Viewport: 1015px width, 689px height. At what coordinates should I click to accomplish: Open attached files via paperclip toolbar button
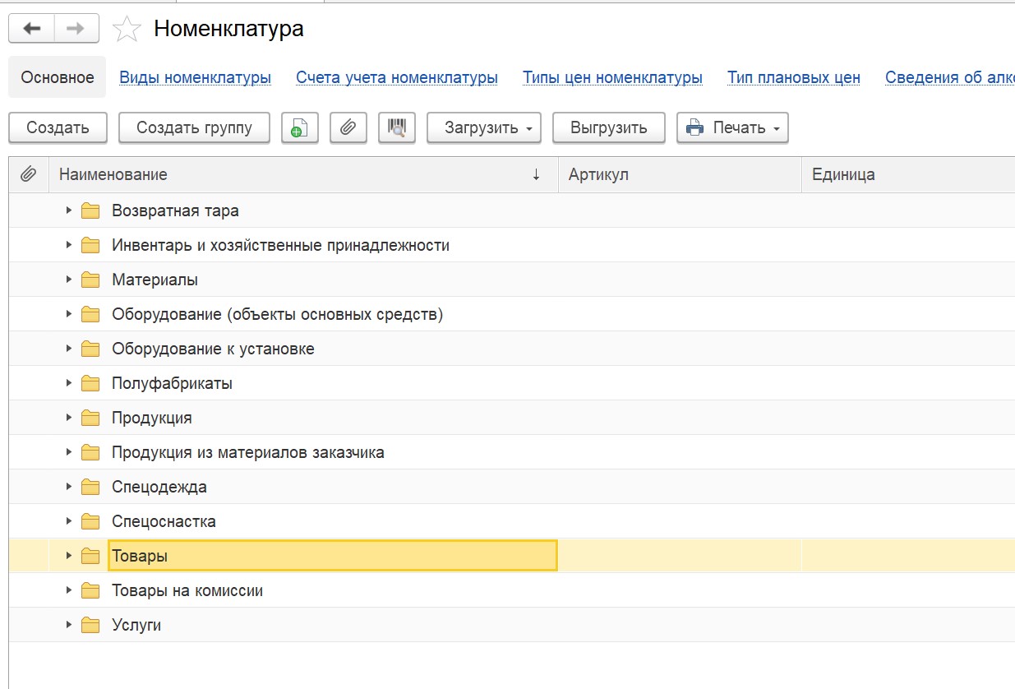(x=348, y=127)
